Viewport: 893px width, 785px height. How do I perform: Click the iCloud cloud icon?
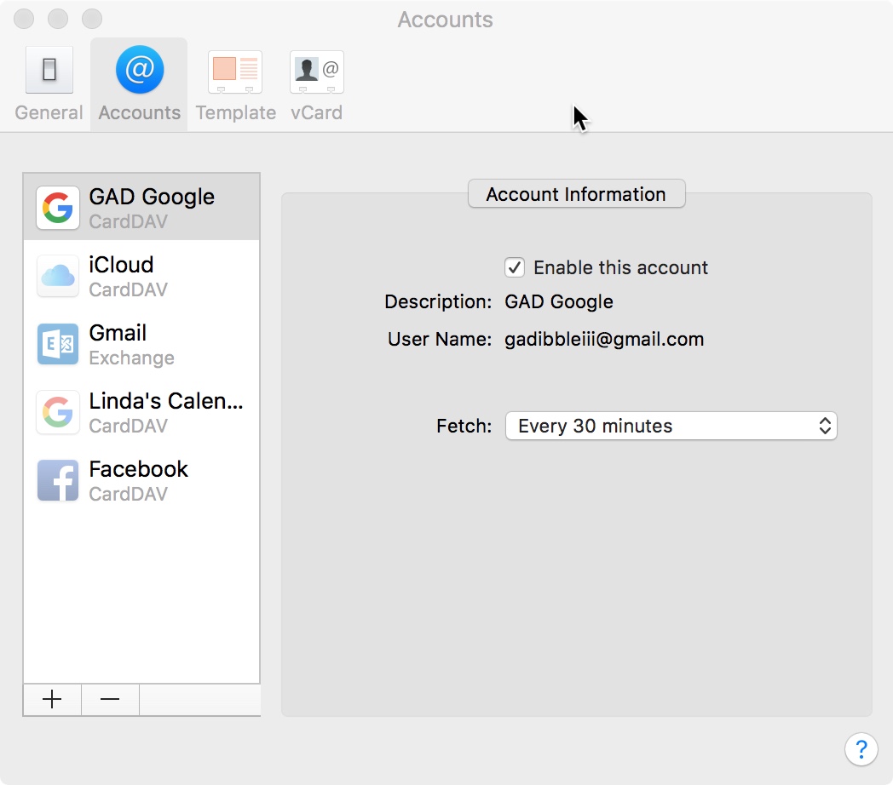click(x=58, y=276)
